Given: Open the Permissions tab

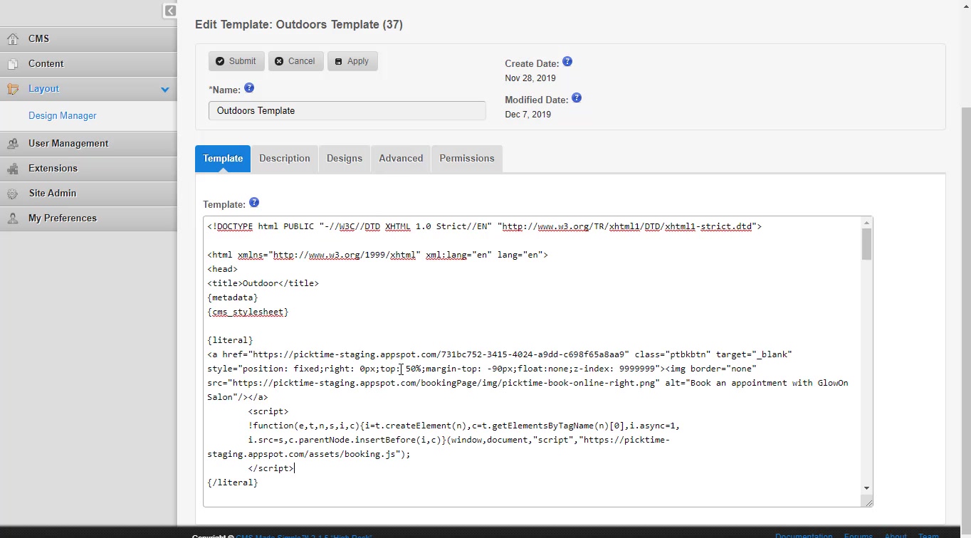Looking at the screenshot, I should (467, 159).
